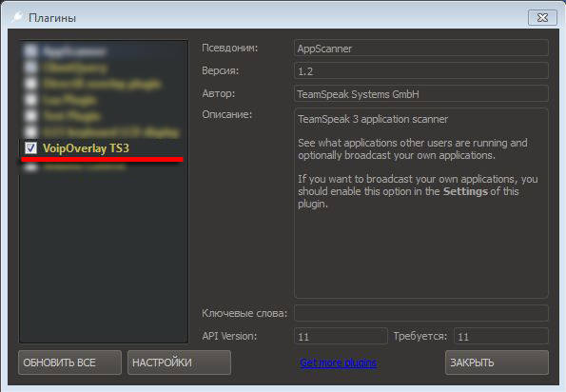Click the ЗАКРЫТЬ button
This screenshot has height=392, width=566.
[x=498, y=363]
